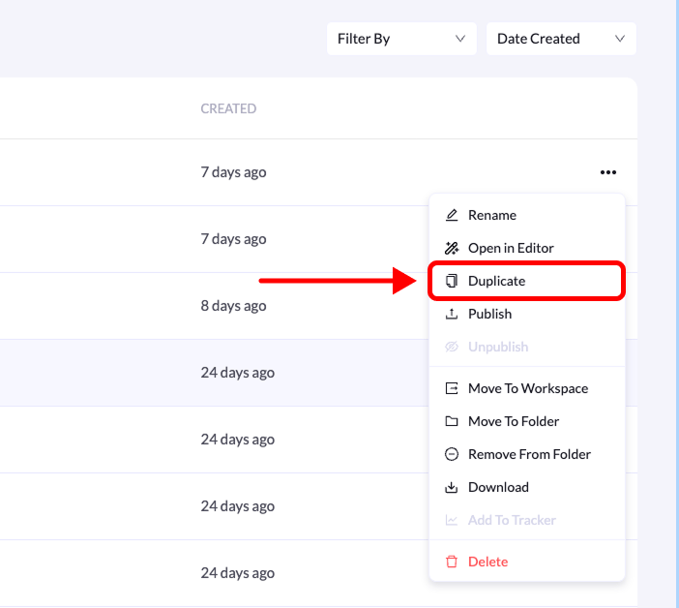This screenshot has width=679, height=608.
Task: Open the Filter By dropdown
Action: click(x=401, y=39)
